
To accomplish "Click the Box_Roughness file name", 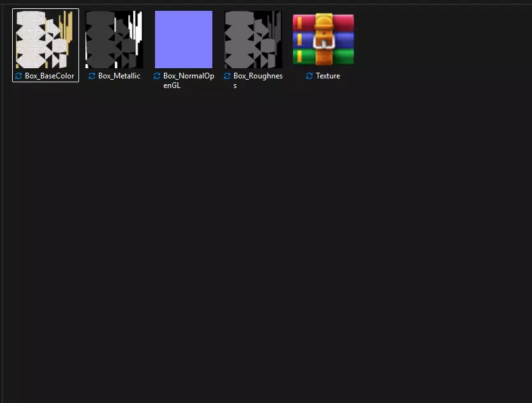I will tap(258, 80).
